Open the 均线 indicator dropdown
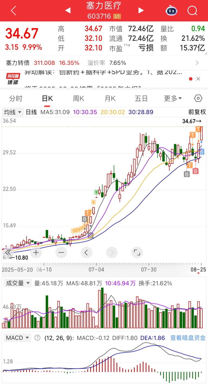The width and height of the screenshot is (208, 387). coord(13,112)
